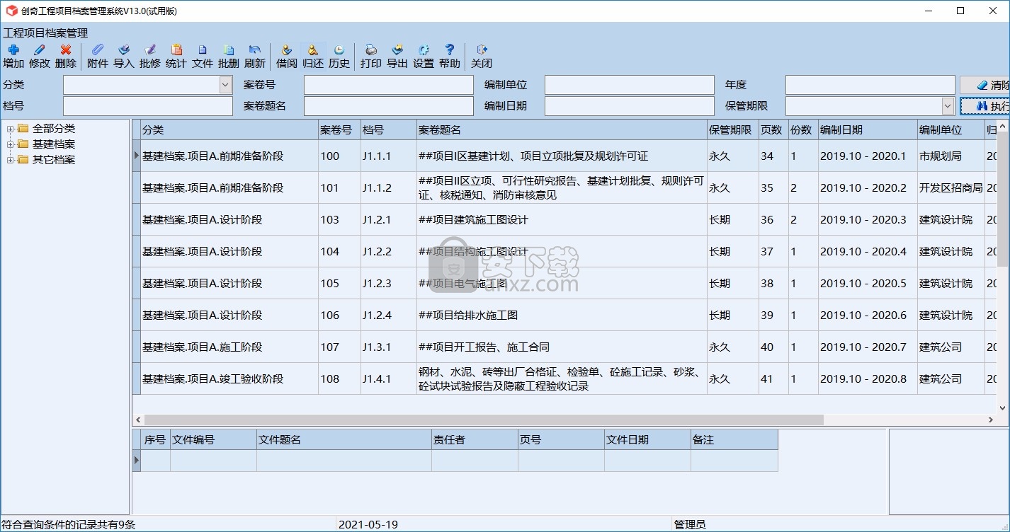Click the 批删 batch-delete icon
1010x532 pixels.
[x=229, y=56]
